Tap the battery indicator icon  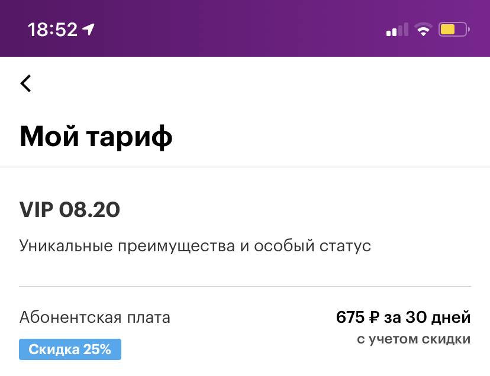(454, 30)
